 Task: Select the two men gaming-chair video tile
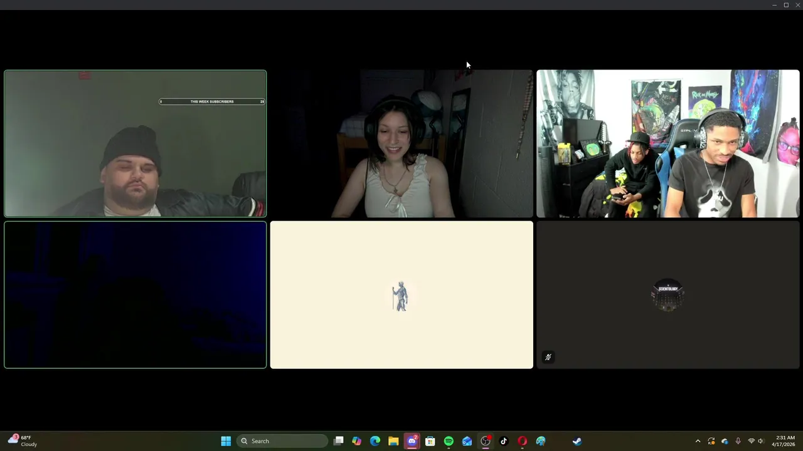point(668,143)
